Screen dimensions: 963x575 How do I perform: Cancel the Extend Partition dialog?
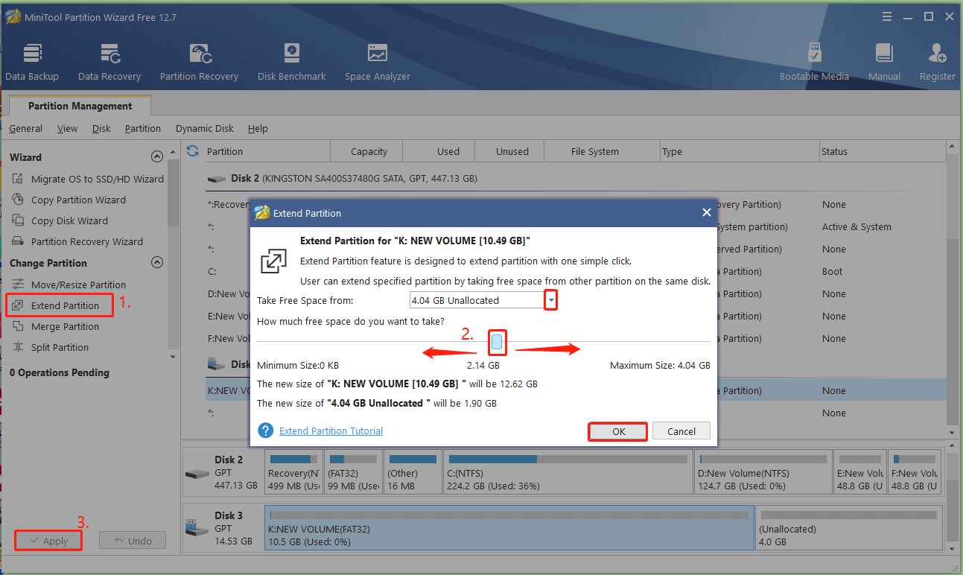[x=681, y=431]
